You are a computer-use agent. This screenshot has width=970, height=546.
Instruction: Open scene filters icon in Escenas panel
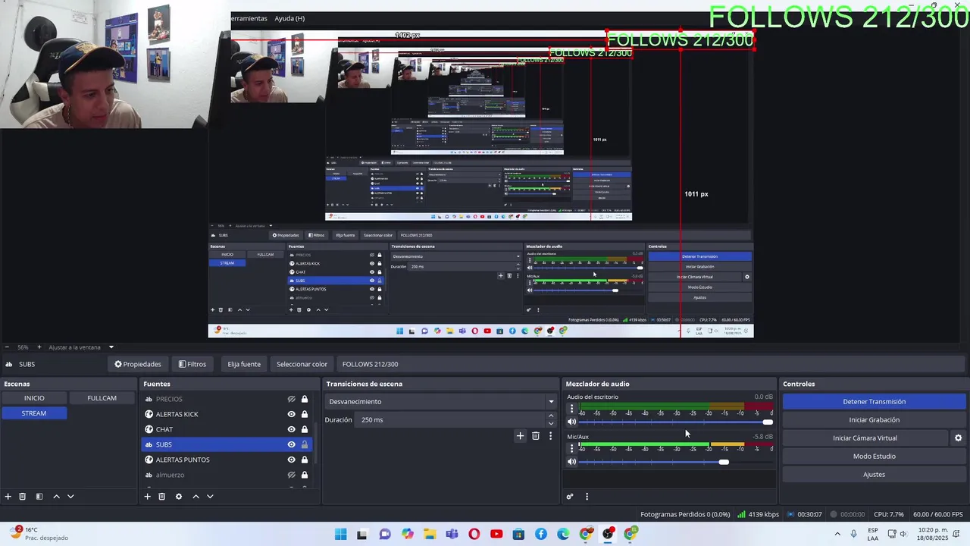pos(39,497)
